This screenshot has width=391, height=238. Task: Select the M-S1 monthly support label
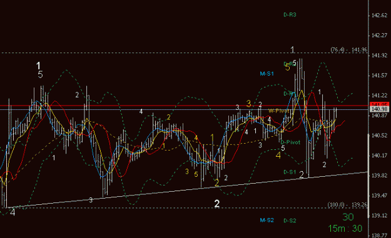click(267, 74)
